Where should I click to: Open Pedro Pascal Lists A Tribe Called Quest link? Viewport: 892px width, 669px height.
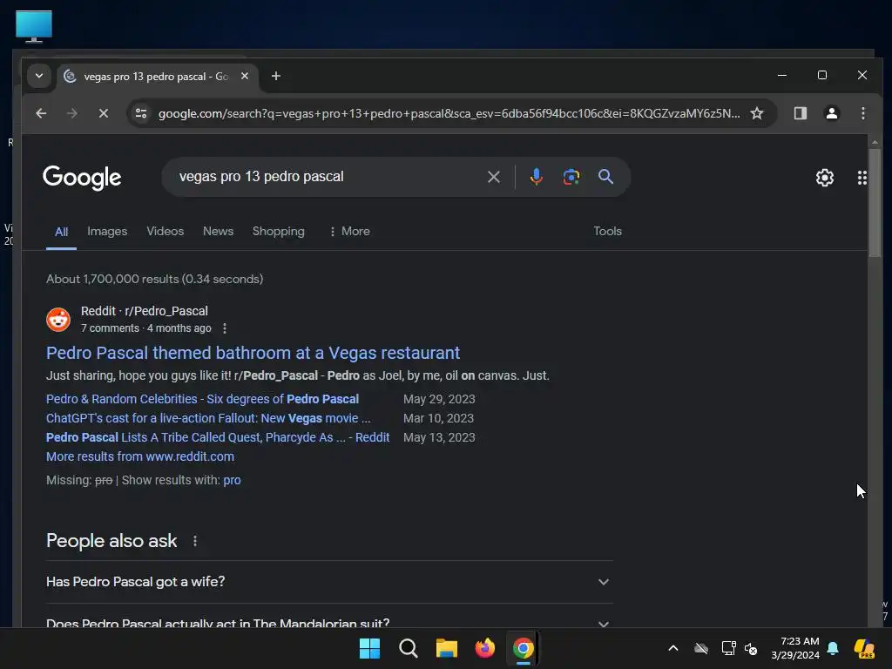(218, 437)
